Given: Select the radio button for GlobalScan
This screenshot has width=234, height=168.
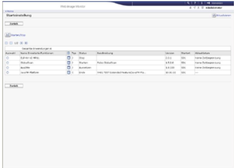Looking at the screenshot, I should pyautogui.click(x=8, y=63).
